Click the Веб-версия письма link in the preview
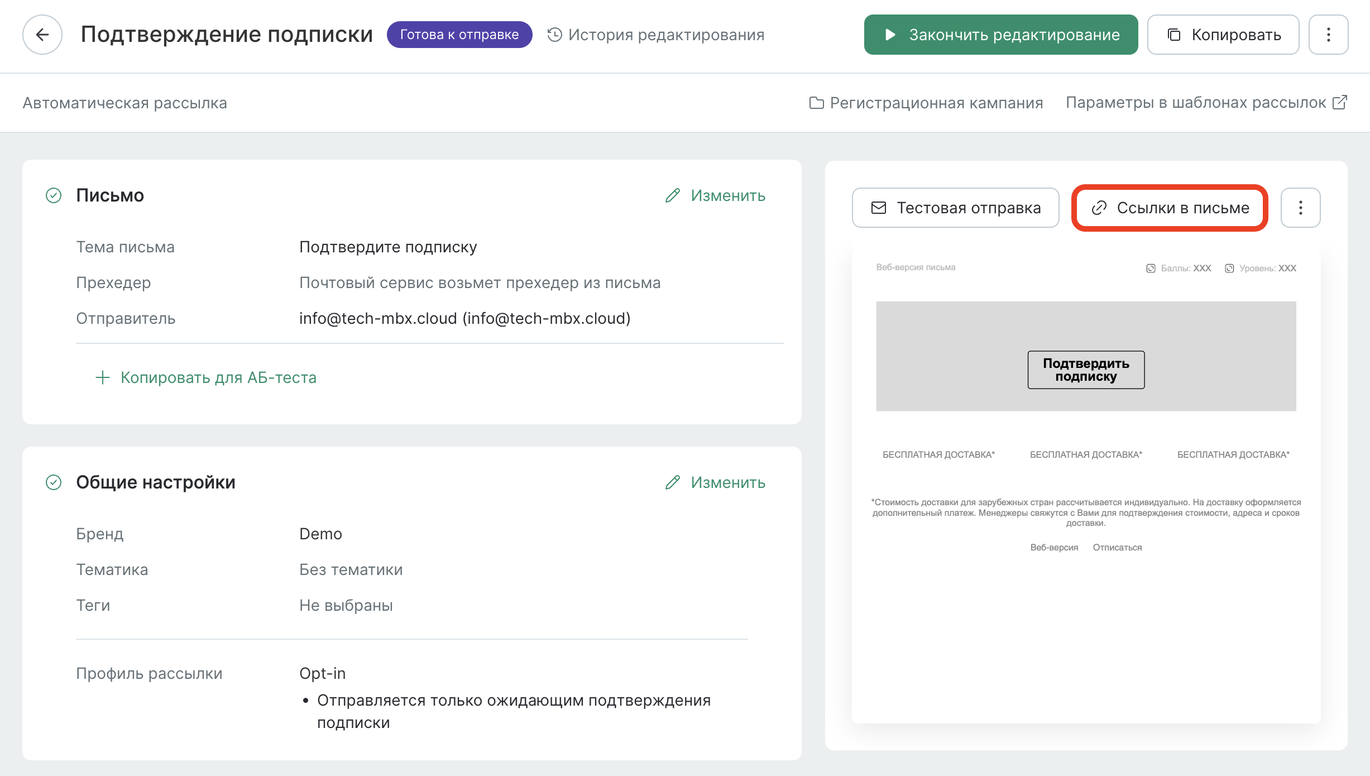This screenshot has height=776, width=1370. (916, 267)
